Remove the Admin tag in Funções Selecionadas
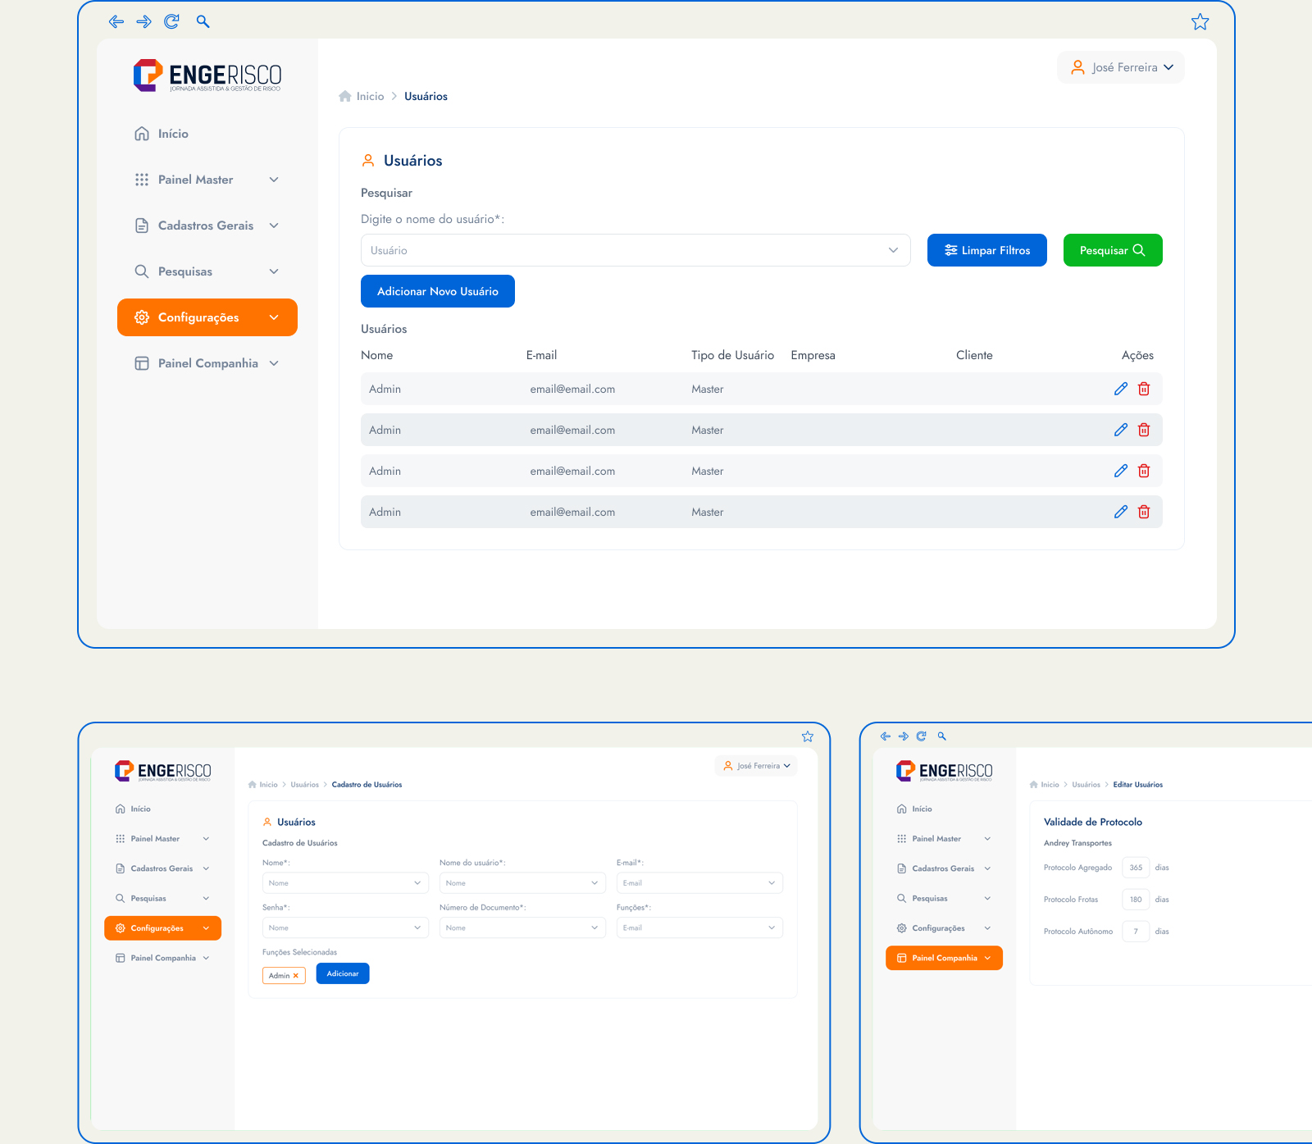The image size is (1312, 1144). 296,976
